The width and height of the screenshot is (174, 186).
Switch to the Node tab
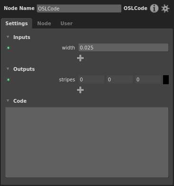coord(44,23)
